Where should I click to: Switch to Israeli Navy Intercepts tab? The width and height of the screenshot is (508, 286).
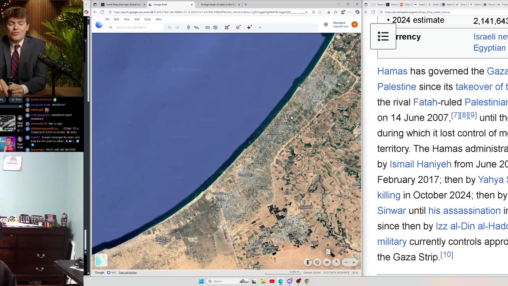pos(123,4)
